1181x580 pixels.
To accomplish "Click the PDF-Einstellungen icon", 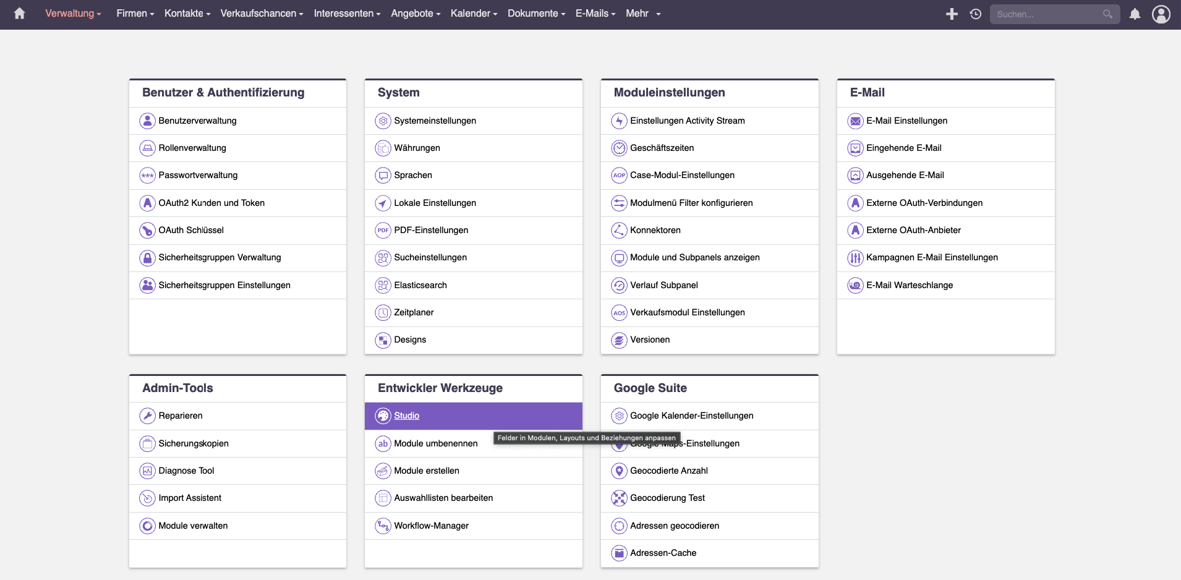I will (383, 231).
